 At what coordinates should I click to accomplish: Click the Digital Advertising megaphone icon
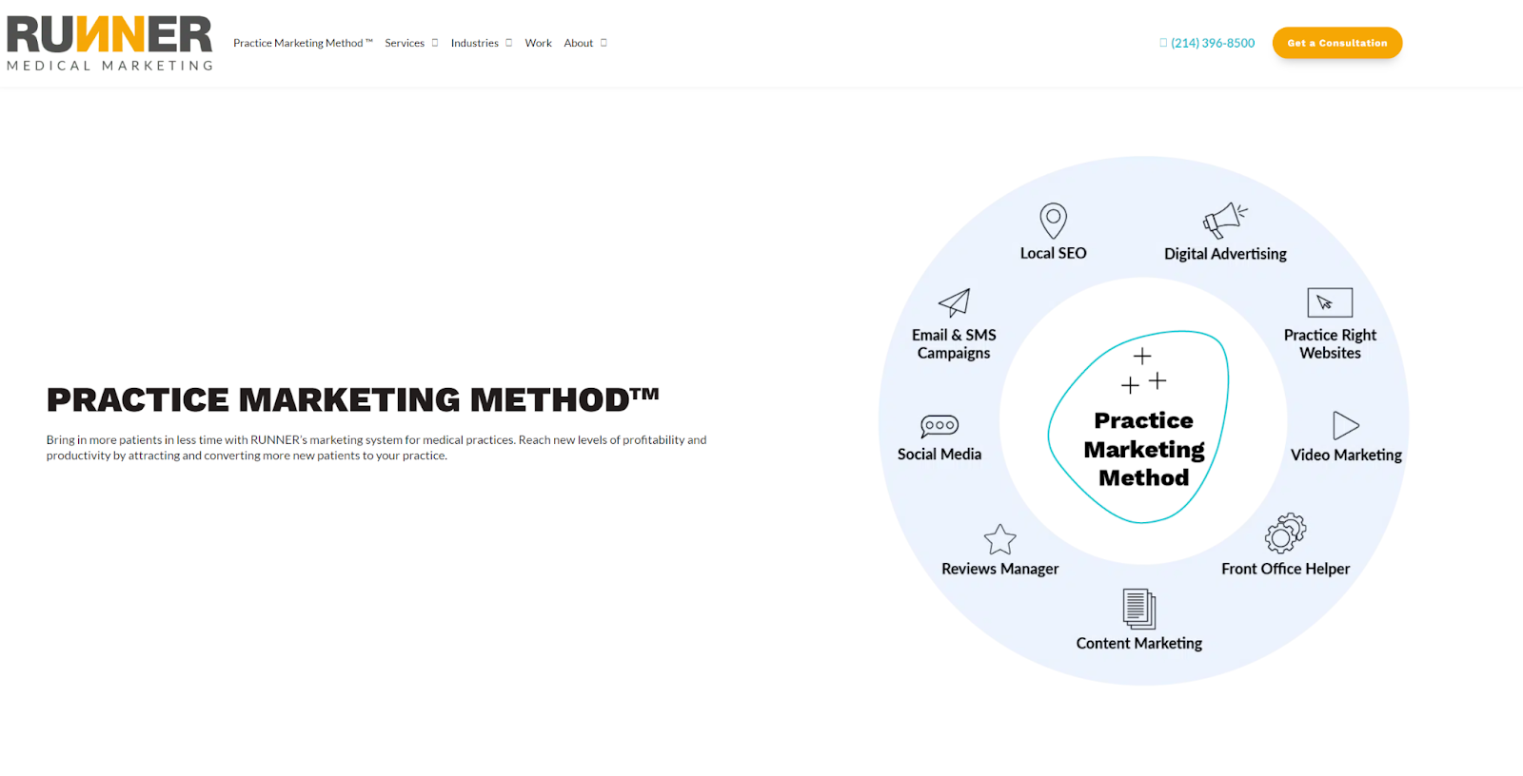(x=1225, y=220)
